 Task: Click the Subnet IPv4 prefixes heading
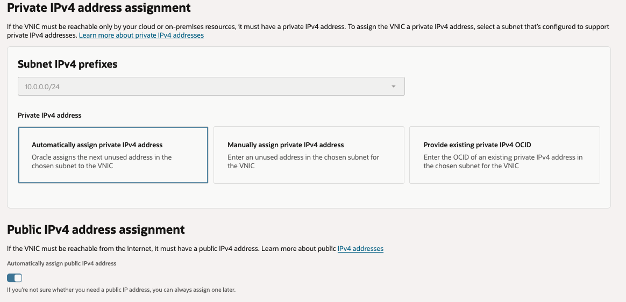click(67, 64)
